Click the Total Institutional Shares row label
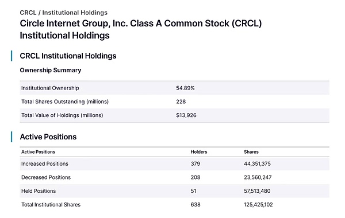345x218 pixels. [x=51, y=205]
